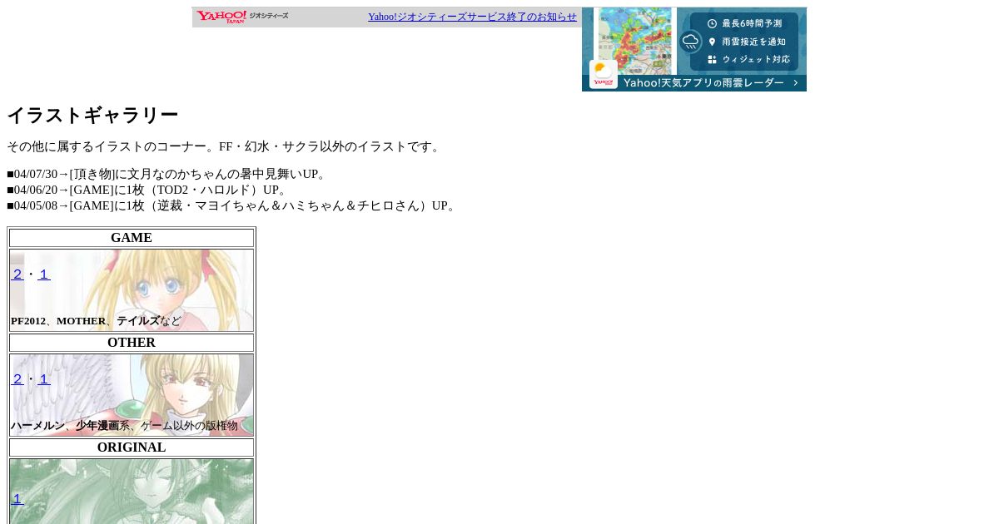Viewport: 999px width, 524px height.
Task: Click the Yahoo! weather app icon in ad
Action: [604, 74]
